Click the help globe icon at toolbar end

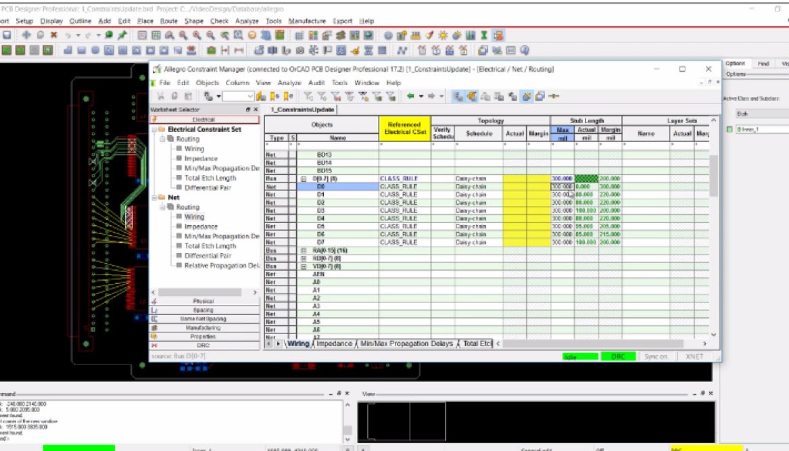(525, 50)
